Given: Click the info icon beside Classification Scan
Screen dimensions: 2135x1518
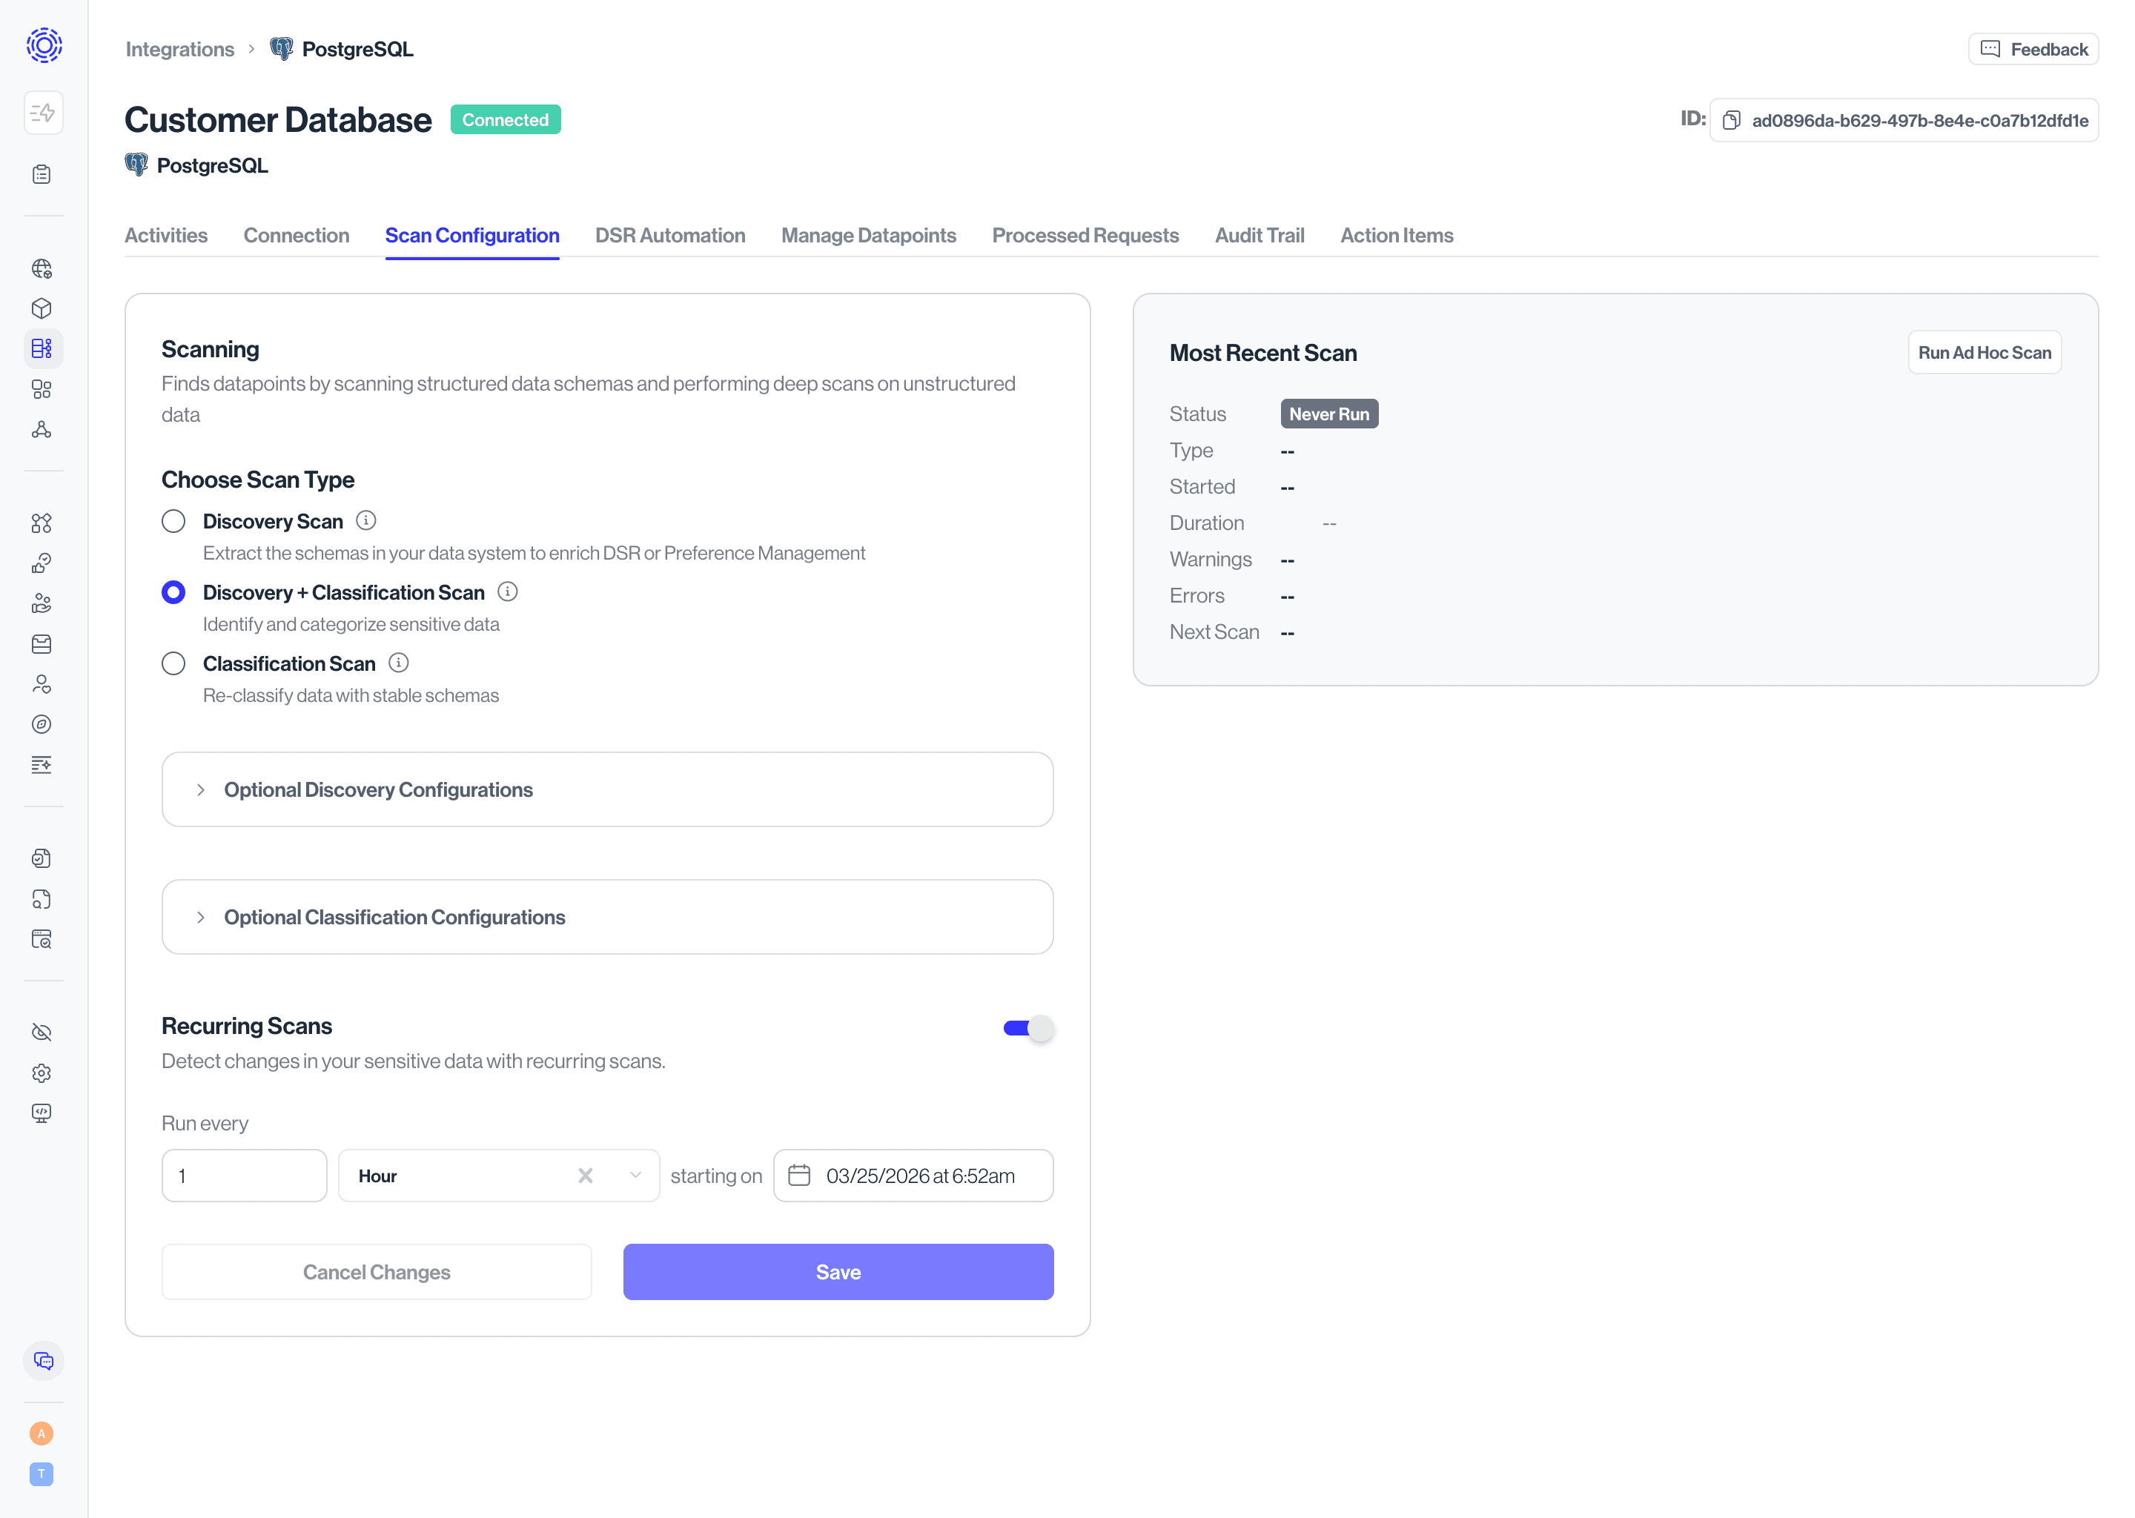Looking at the screenshot, I should [x=398, y=663].
